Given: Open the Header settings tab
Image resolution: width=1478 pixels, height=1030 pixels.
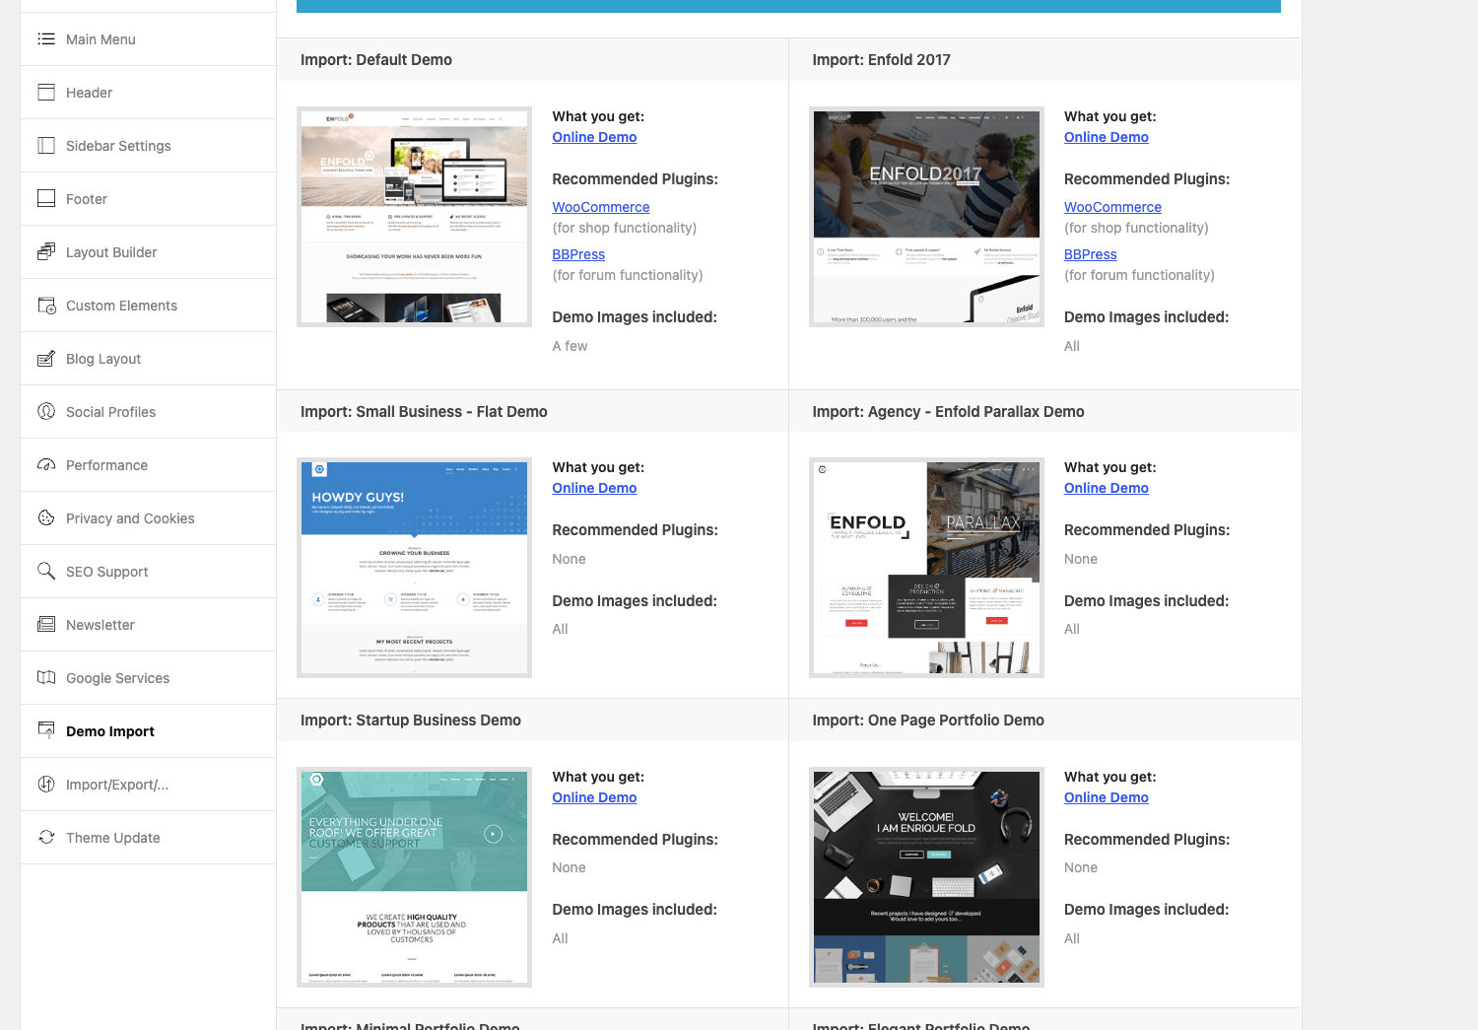Looking at the screenshot, I should coord(148,93).
